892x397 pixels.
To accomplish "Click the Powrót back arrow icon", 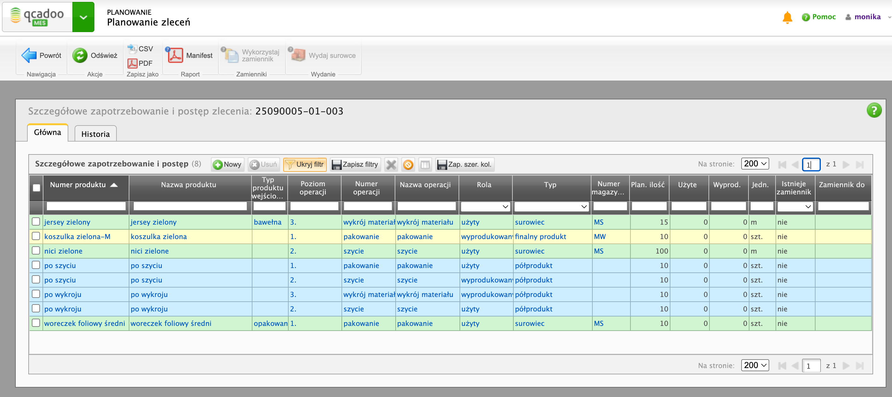I will [x=29, y=55].
